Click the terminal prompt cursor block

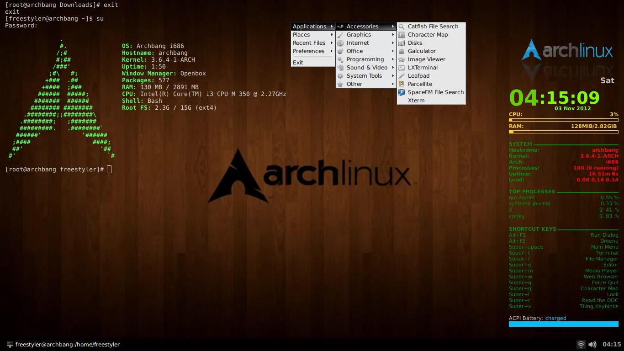click(x=109, y=170)
